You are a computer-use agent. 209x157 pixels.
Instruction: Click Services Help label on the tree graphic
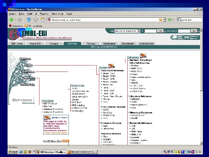(27, 84)
